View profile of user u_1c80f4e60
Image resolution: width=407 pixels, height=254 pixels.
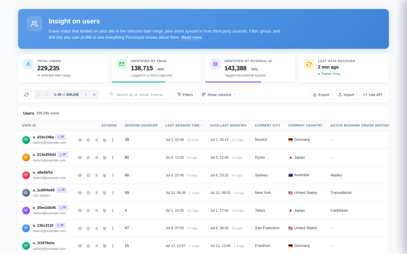point(80,193)
